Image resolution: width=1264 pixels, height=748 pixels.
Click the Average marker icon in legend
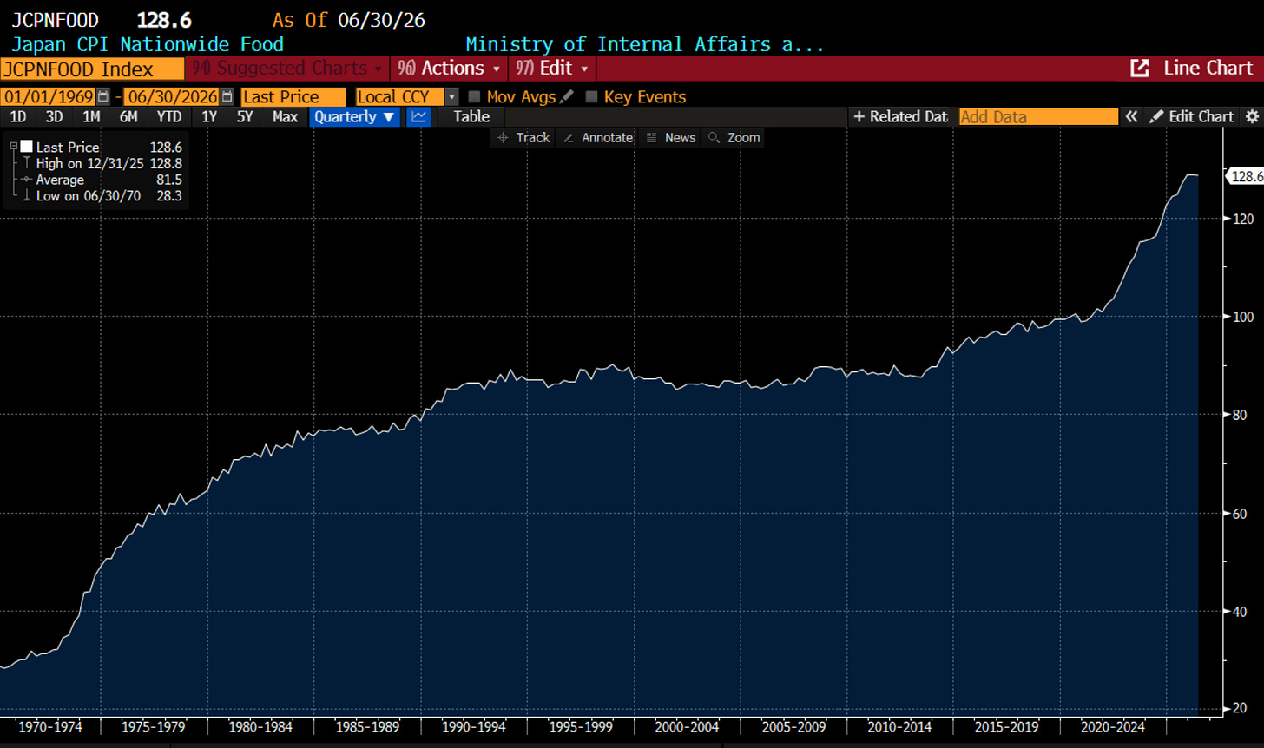(27, 180)
